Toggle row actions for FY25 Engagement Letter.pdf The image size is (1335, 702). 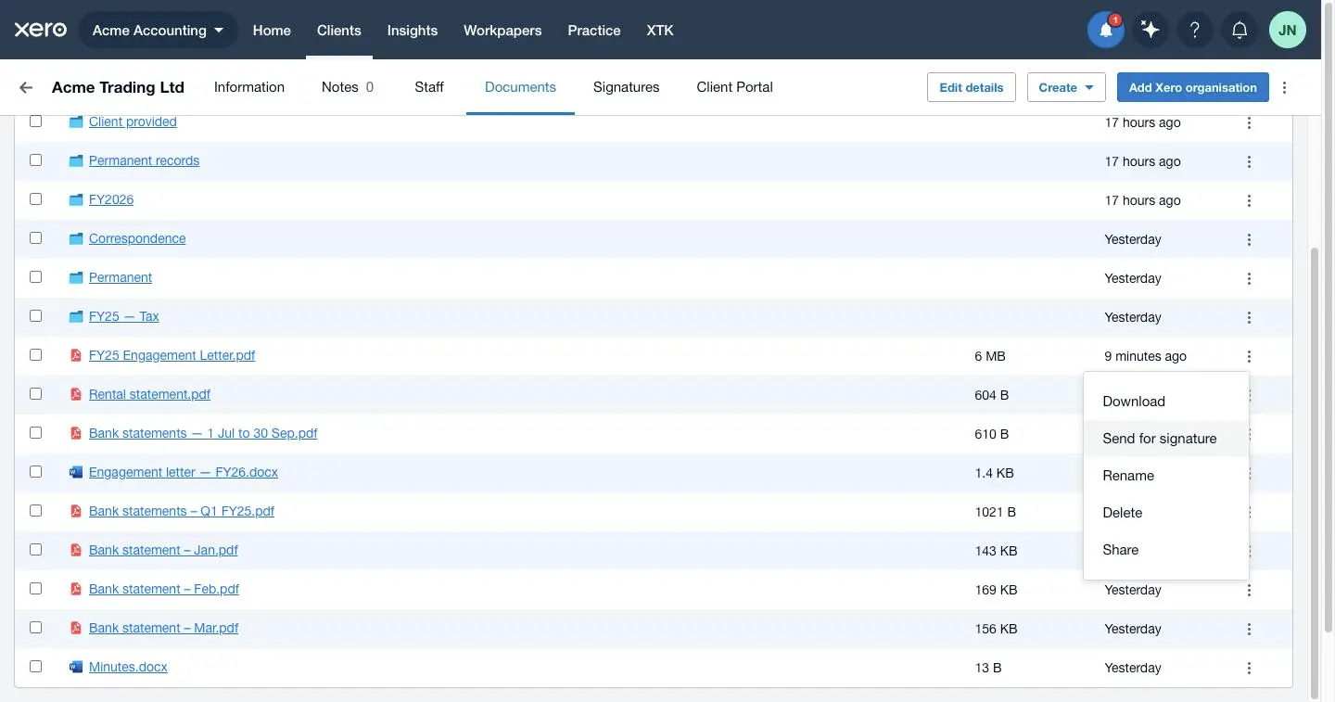1250,356
